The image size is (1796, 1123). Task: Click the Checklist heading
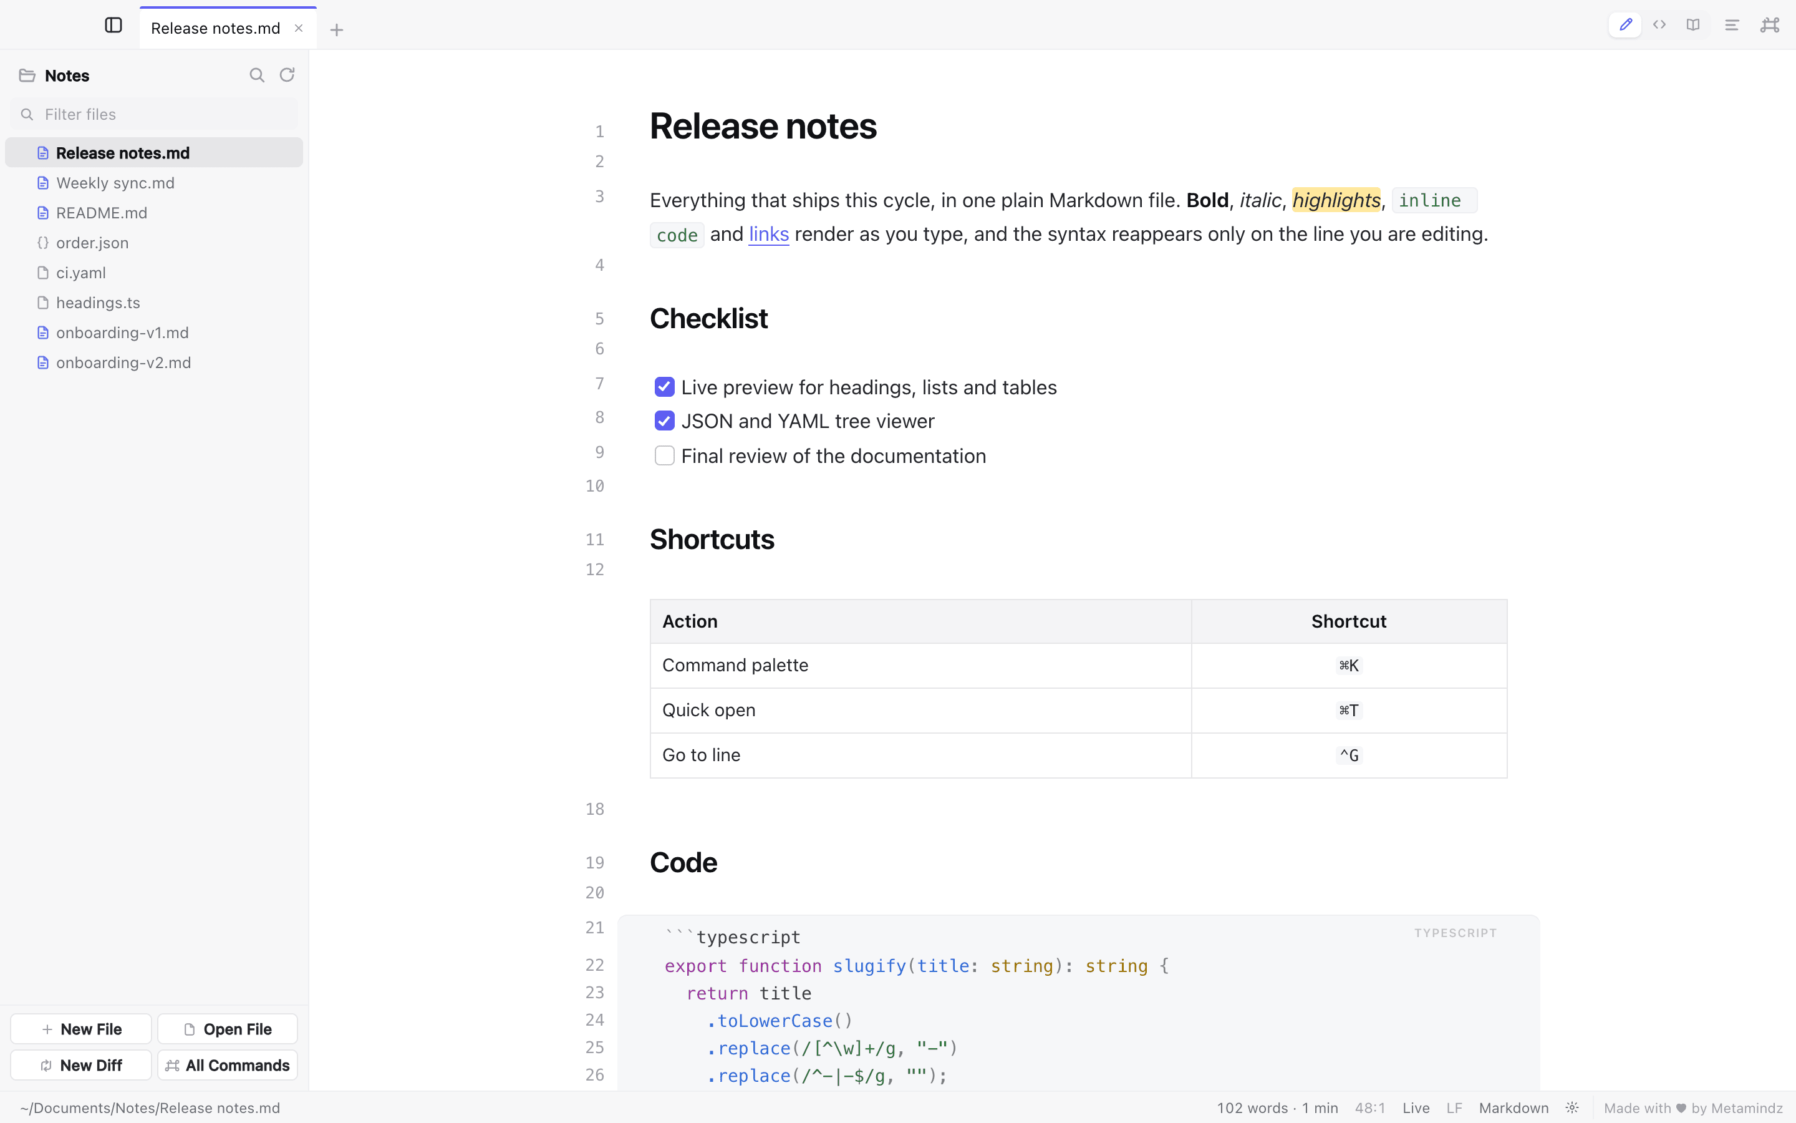point(709,319)
